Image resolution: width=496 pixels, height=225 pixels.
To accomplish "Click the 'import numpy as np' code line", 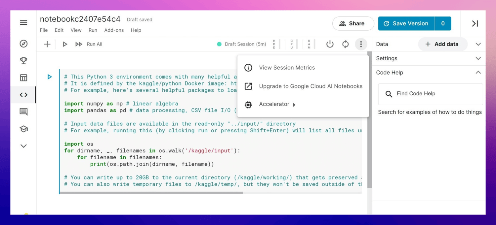I will [121, 104].
